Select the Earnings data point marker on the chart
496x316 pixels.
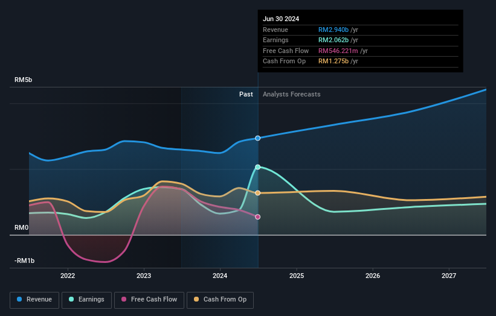pyautogui.click(x=258, y=167)
